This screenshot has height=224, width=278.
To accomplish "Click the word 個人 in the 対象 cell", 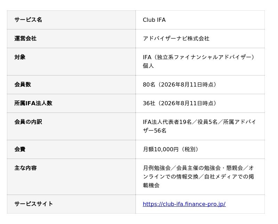I will pyautogui.click(x=148, y=66).
